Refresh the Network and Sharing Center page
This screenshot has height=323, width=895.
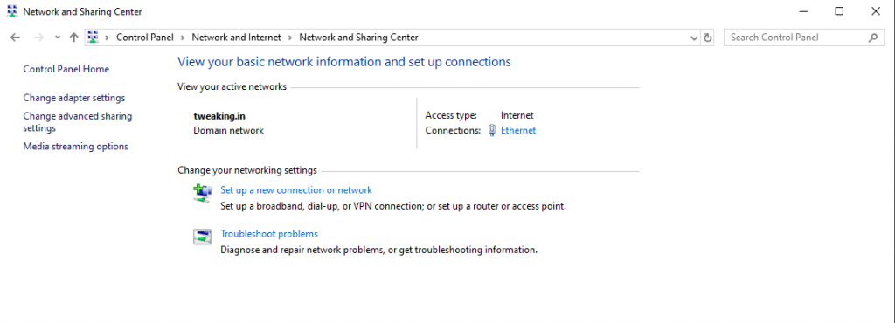708,38
